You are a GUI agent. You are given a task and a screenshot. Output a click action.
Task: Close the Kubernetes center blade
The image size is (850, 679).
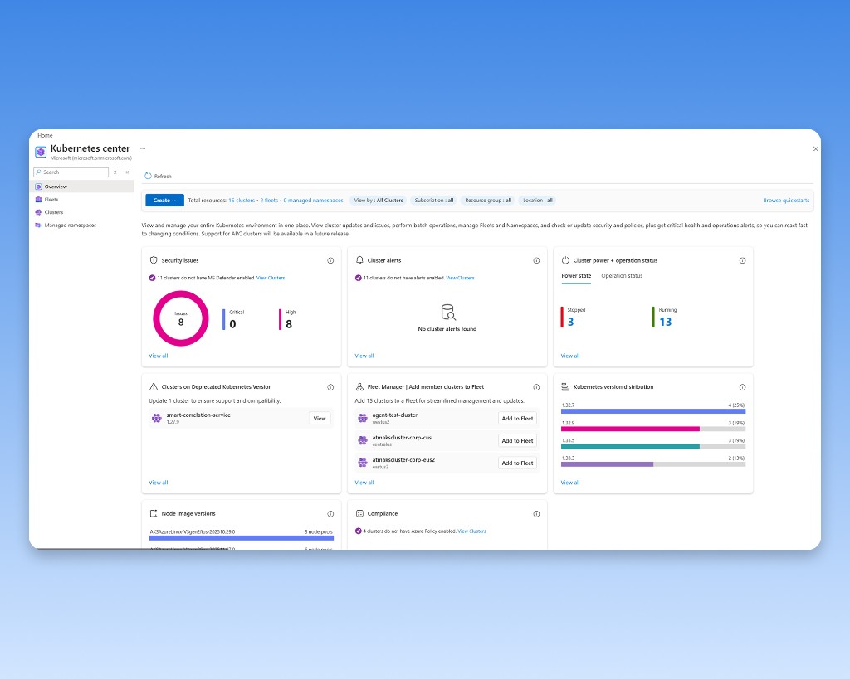tap(815, 149)
